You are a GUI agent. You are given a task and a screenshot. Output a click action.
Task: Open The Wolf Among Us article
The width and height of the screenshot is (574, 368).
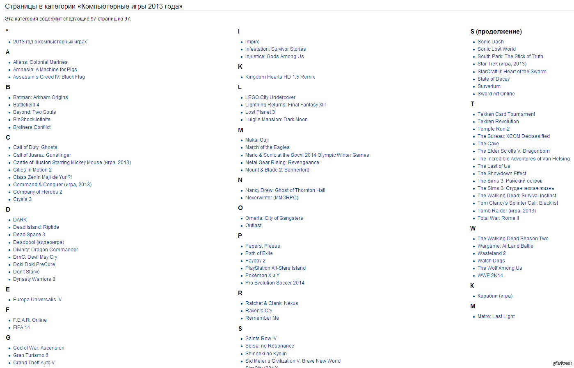click(500, 268)
